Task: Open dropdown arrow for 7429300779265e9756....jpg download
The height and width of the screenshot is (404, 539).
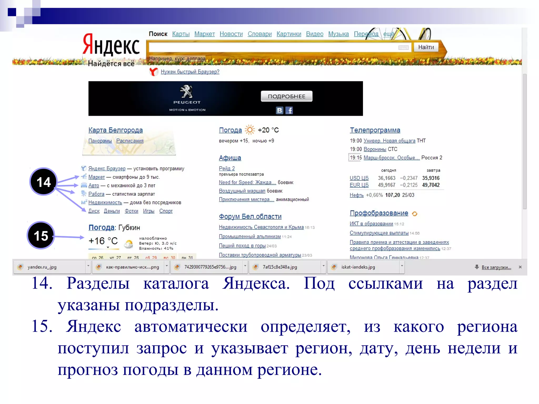Action: [x=245, y=267]
